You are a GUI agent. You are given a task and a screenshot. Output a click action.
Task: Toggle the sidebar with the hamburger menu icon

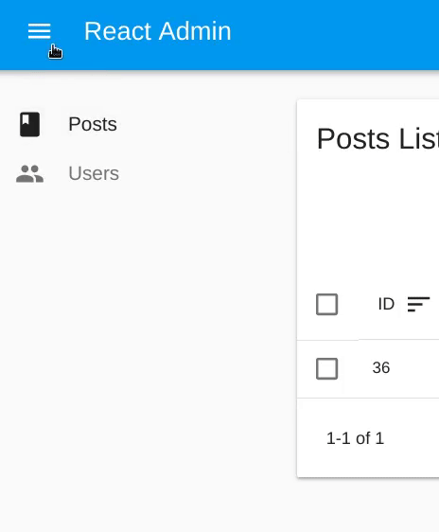[x=40, y=31]
